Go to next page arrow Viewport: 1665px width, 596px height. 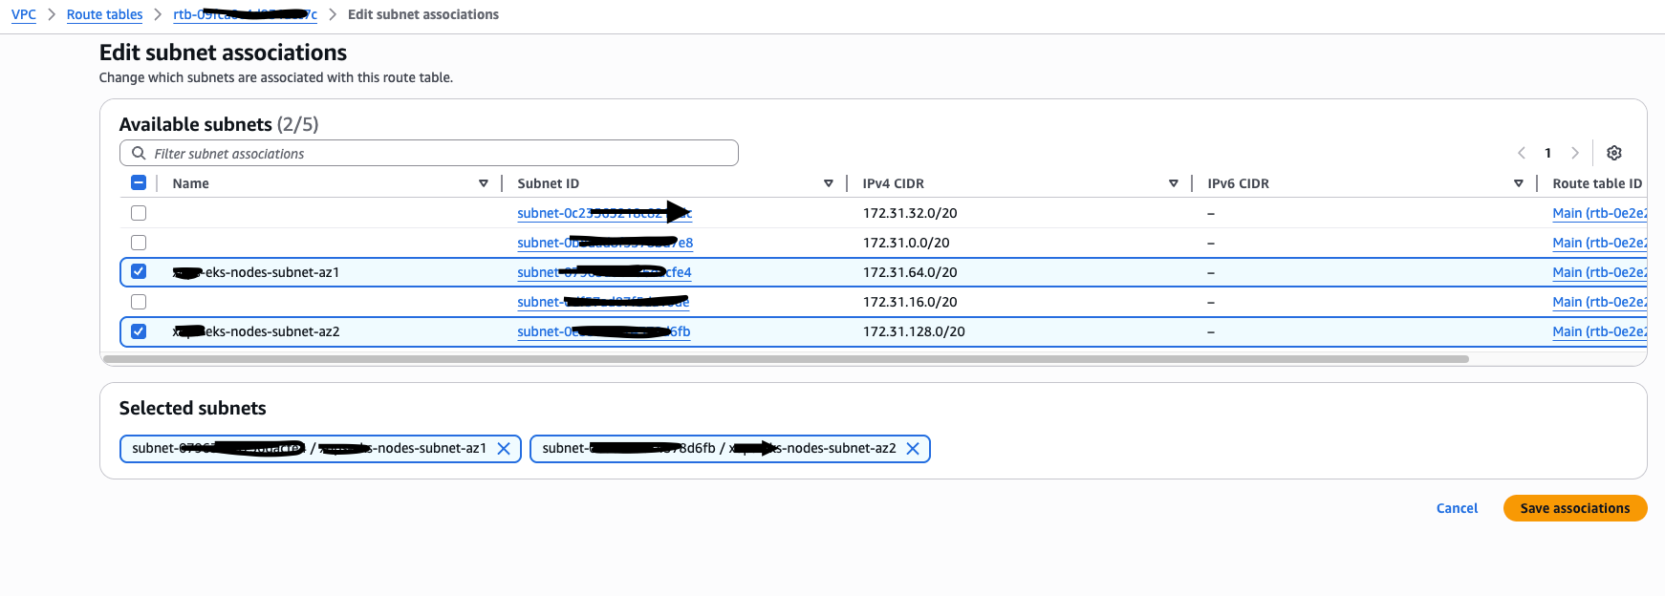[1575, 153]
